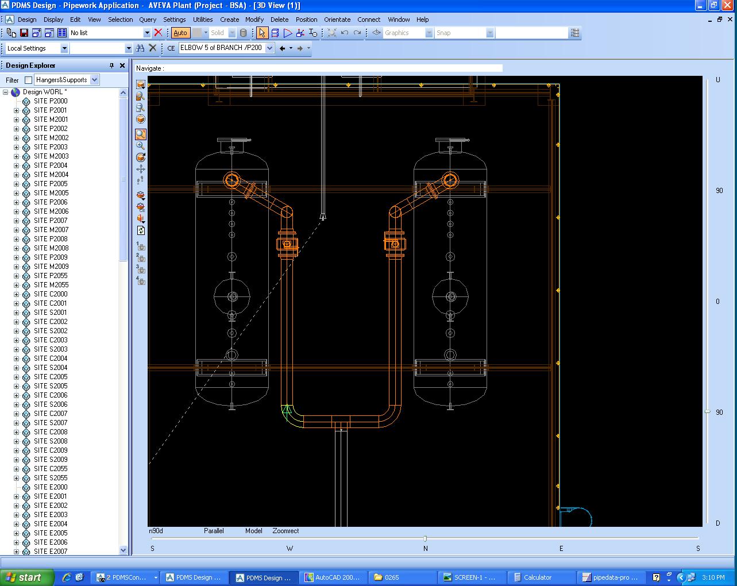The height and width of the screenshot is (586, 737).
Task: Pin the Design Explorer panel
Action: pyautogui.click(x=112, y=65)
